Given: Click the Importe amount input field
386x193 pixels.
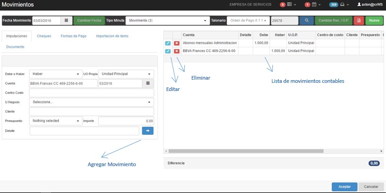Looking at the screenshot, I should (x=126, y=121).
